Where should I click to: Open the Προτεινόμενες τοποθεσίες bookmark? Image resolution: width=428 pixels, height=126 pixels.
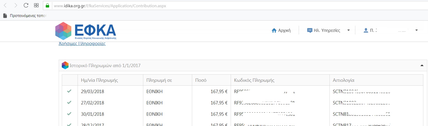[28, 16]
